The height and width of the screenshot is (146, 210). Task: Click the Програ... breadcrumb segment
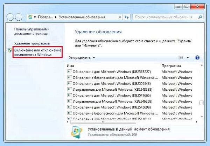click(x=45, y=17)
